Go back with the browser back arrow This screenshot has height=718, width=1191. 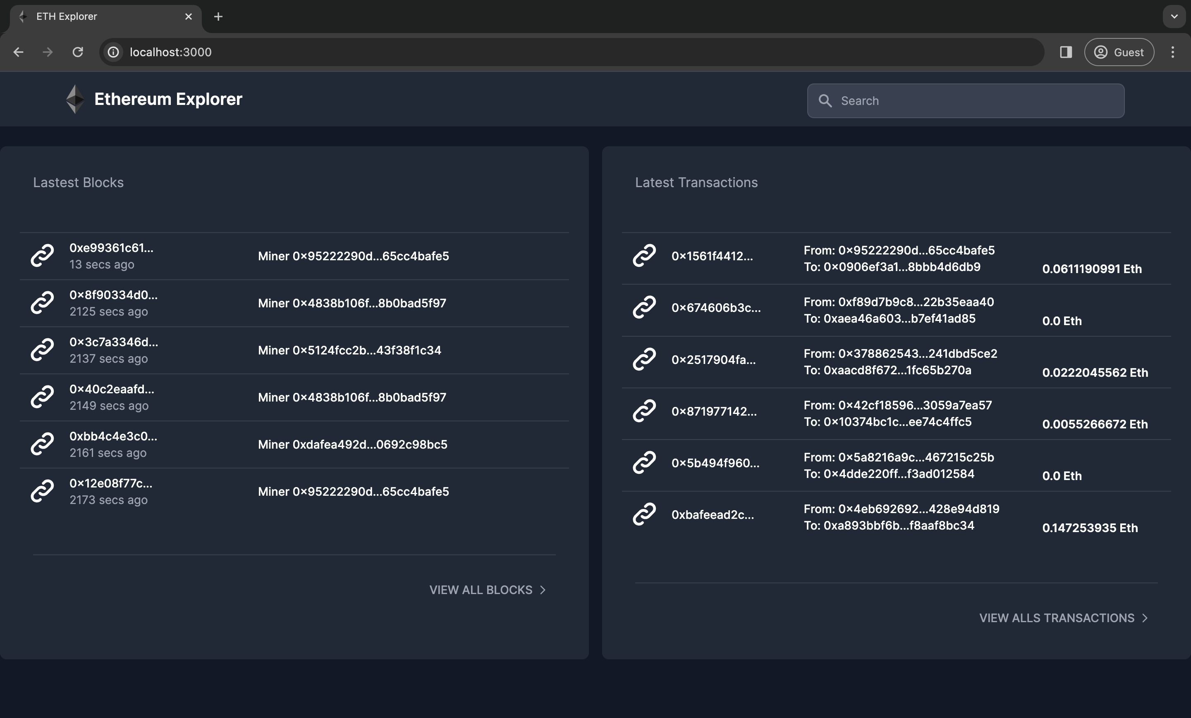click(x=18, y=52)
